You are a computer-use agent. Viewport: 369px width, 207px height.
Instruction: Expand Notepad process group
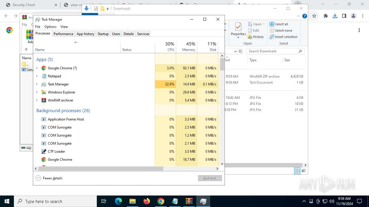[37, 76]
